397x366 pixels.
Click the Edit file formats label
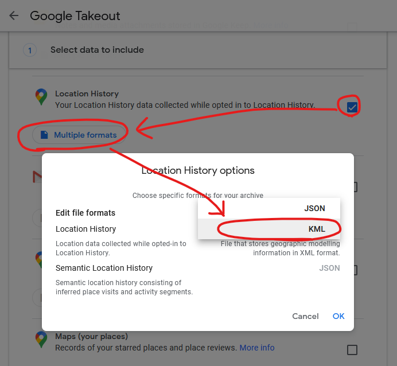point(85,213)
